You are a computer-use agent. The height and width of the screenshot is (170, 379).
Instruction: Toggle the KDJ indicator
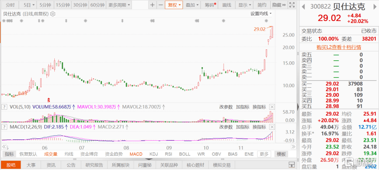click(153, 154)
